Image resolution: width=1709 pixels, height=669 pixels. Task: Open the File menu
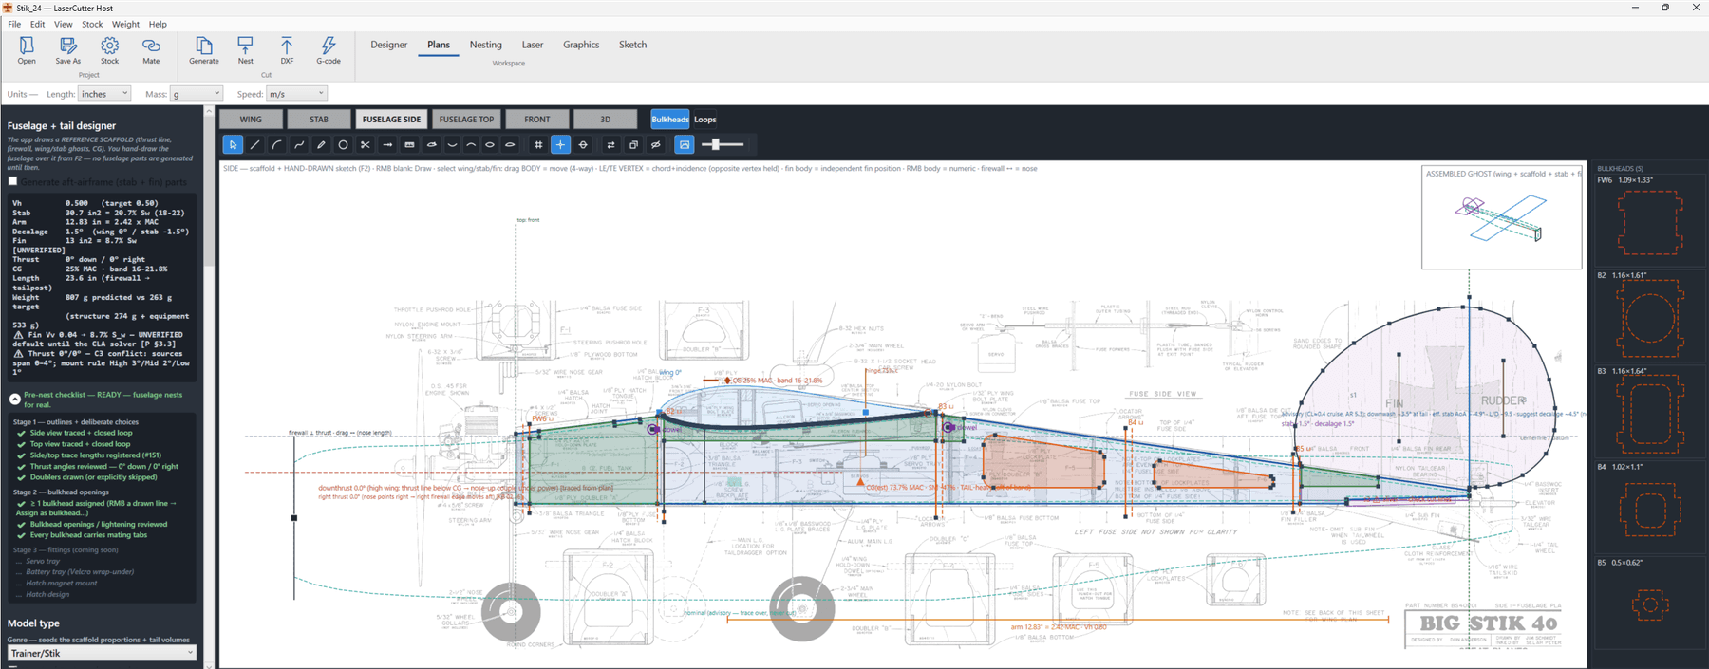[14, 24]
